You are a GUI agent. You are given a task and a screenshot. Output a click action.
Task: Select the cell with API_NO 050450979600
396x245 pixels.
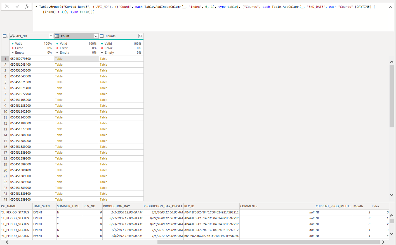[x=32, y=59]
